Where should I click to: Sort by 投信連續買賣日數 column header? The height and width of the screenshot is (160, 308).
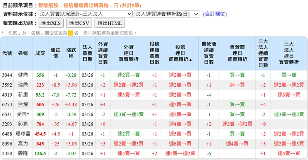pos(154,53)
